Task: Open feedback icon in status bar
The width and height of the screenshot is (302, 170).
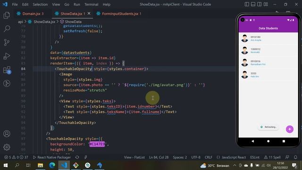Action: click(287, 157)
